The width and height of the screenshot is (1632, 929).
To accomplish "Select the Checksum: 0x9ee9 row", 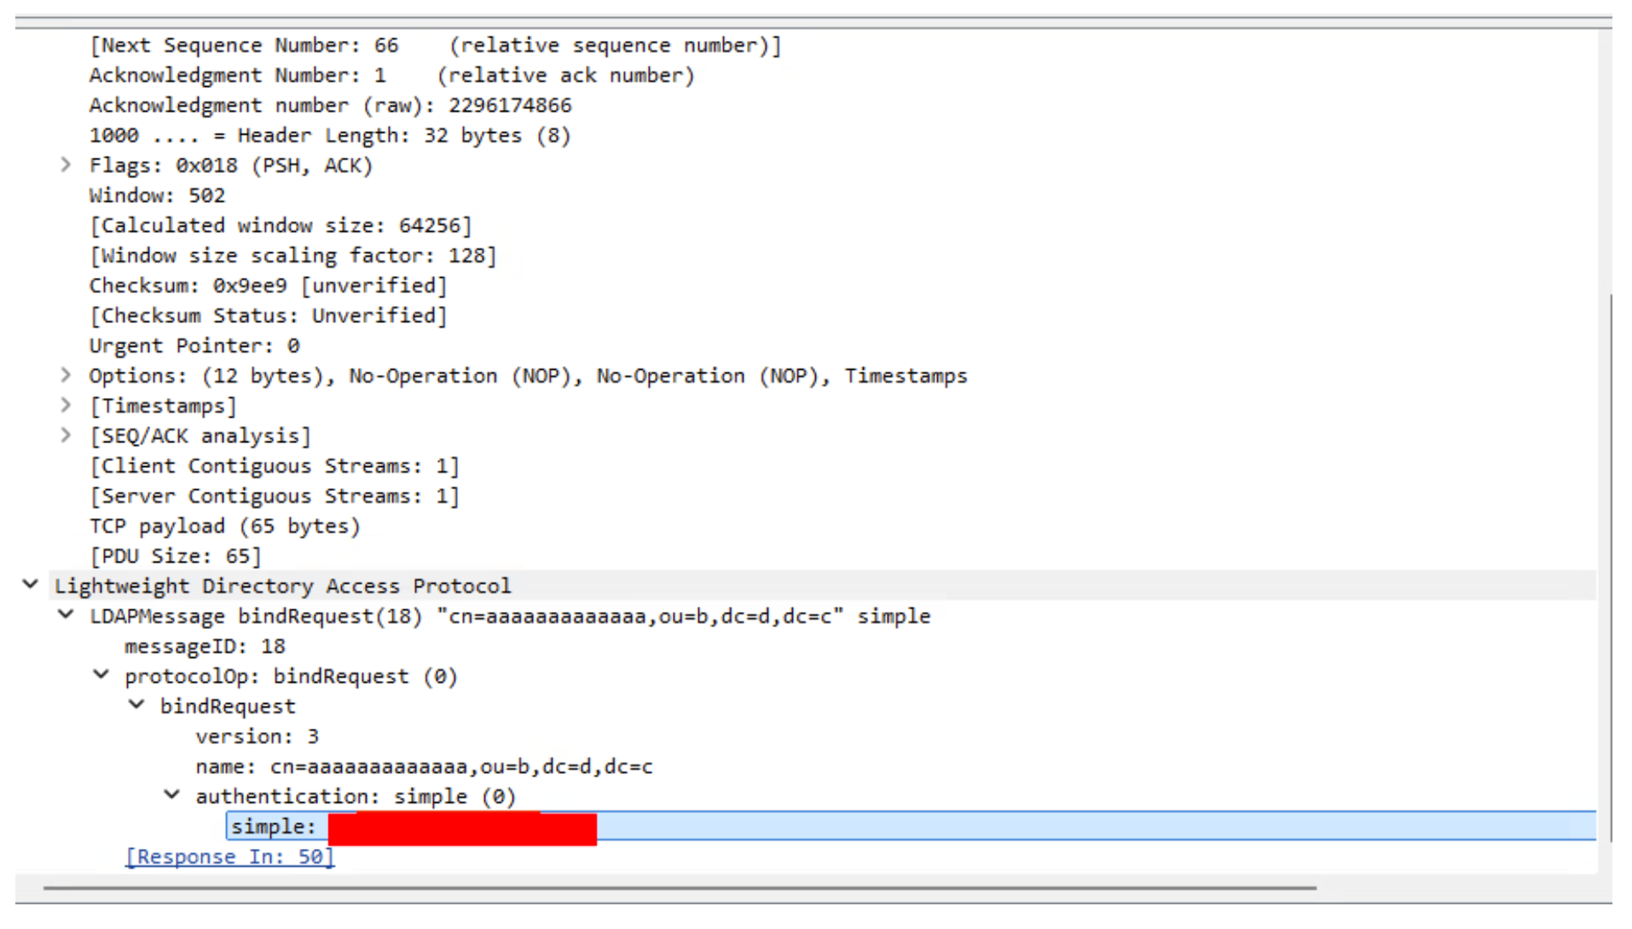I will pyautogui.click(x=268, y=285).
